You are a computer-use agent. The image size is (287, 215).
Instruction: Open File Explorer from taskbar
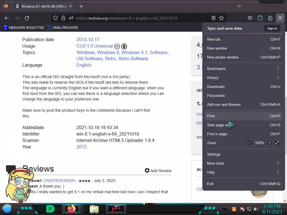94,209
